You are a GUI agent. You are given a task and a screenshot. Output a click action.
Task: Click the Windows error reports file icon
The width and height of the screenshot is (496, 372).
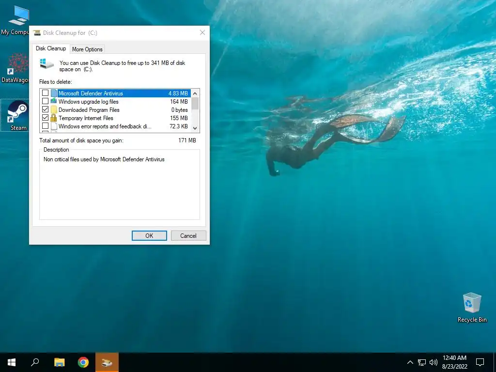coord(54,126)
